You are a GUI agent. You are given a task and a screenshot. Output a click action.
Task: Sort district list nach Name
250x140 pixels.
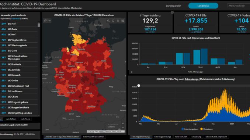(x=25, y=119)
